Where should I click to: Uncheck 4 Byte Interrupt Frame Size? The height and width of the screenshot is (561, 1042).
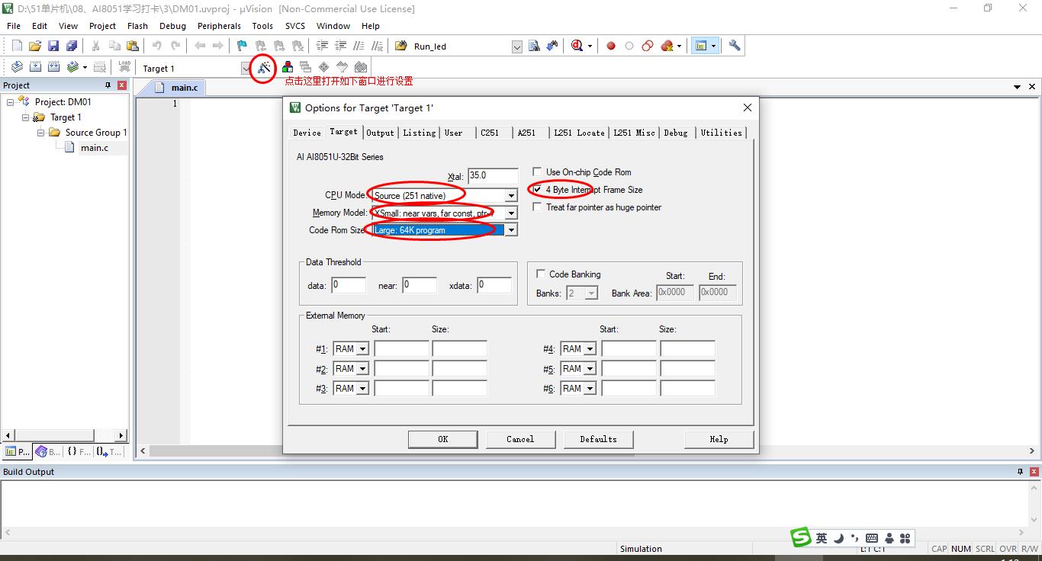pos(538,190)
